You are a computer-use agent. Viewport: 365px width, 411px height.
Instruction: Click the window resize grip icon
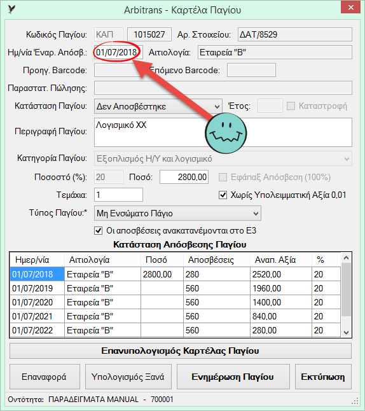point(355,401)
